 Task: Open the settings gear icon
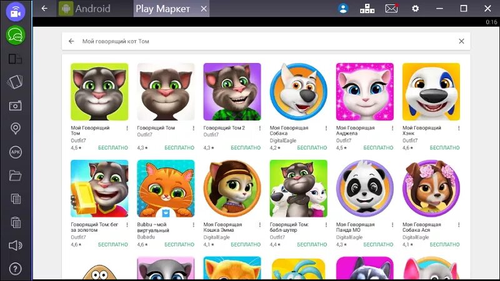point(415,9)
